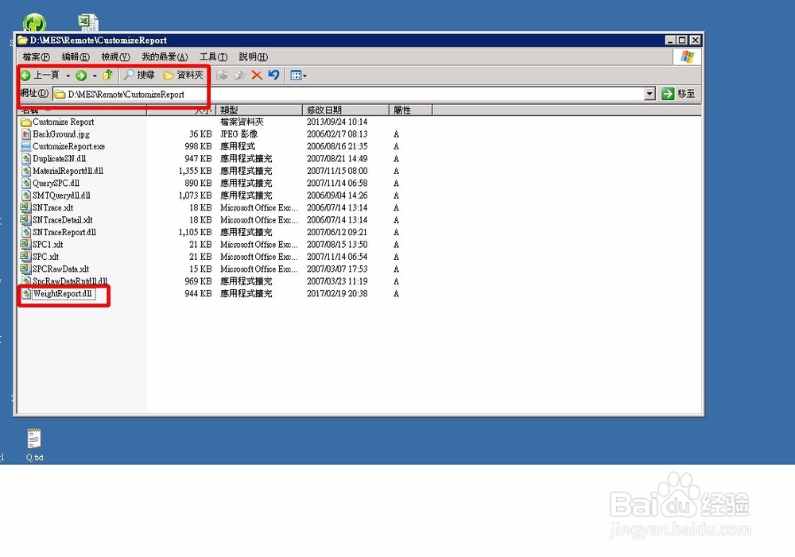The image size is (795, 557).
Task: Select the Customize Report folder icon
Action: [26, 122]
